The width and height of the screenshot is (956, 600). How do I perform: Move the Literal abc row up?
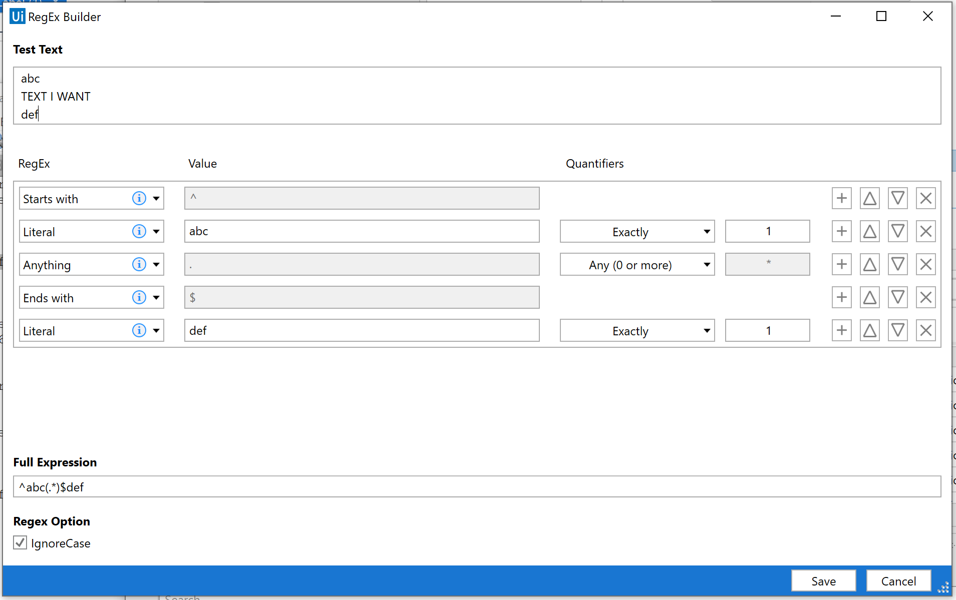869,231
